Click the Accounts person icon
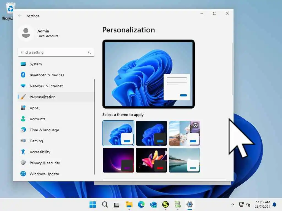 (x=23, y=119)
